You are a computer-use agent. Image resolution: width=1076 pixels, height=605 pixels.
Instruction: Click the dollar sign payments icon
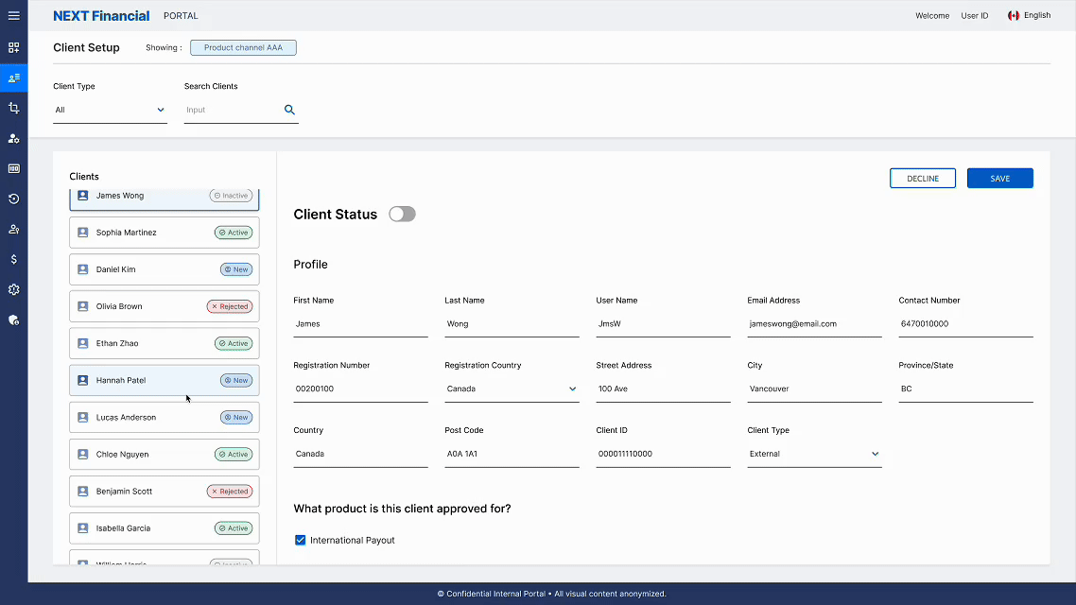point(13,259)
